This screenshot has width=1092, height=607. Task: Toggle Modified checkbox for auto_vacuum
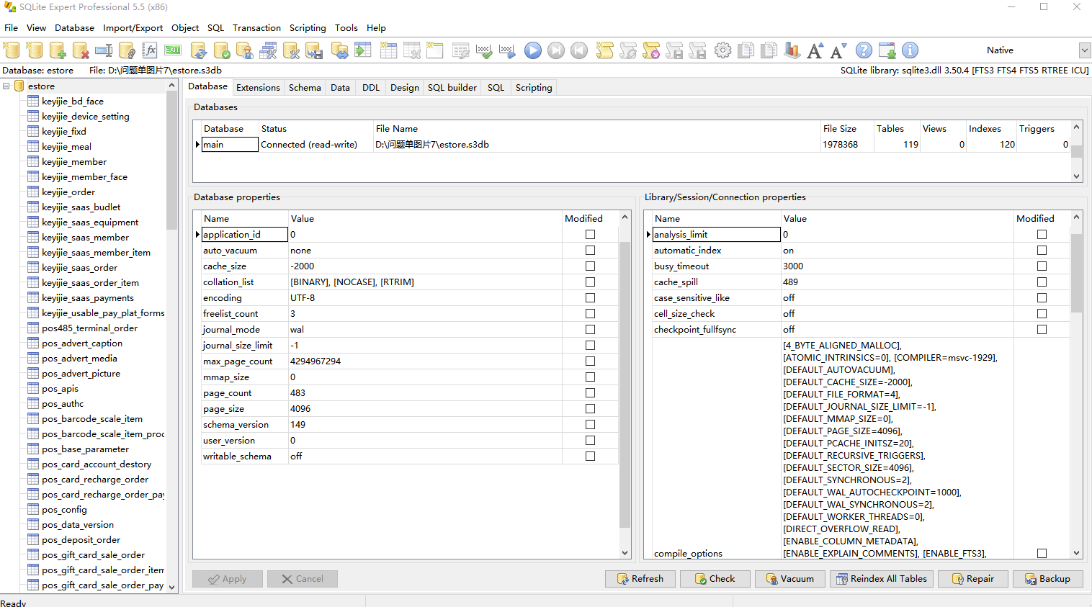tap(590, 251)
